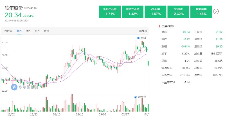Click the 主要指标 section heading

click(167, 26)
